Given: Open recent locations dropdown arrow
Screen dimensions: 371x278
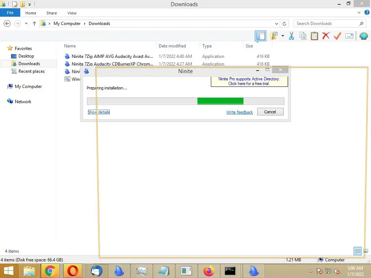Looking at the screenshot, I should pyautogui.click(x=26, y=24).
